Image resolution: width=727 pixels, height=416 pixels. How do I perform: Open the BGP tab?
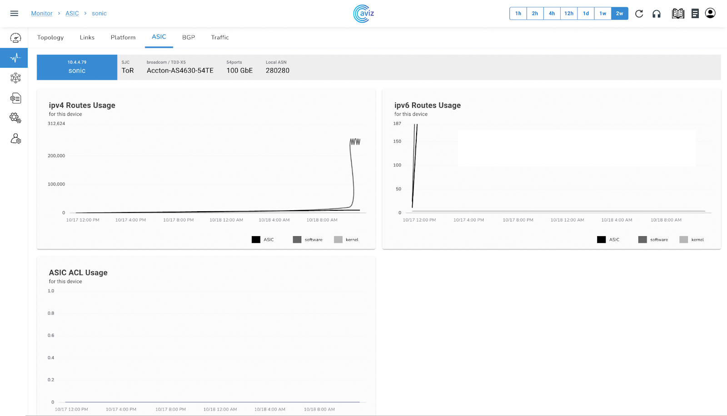(189, 37)
